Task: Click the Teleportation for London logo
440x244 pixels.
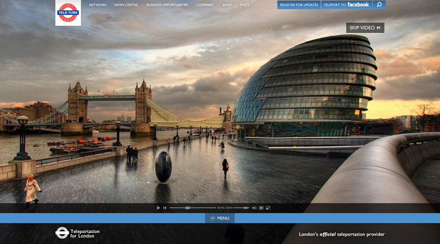Action: click(x=78, y=233)
